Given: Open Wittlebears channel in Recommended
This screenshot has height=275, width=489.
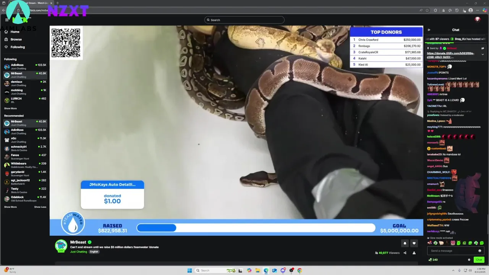Looking at the screenshot, I should click(x=25, y=165).
